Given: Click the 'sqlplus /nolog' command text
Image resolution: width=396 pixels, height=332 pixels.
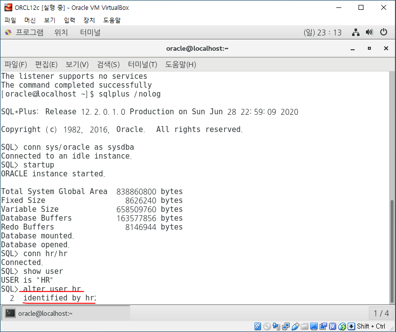Looking at the screenshot, I should [x=130, y=94].
